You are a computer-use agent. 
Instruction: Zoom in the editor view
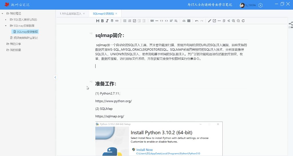[x=233, y=21]
